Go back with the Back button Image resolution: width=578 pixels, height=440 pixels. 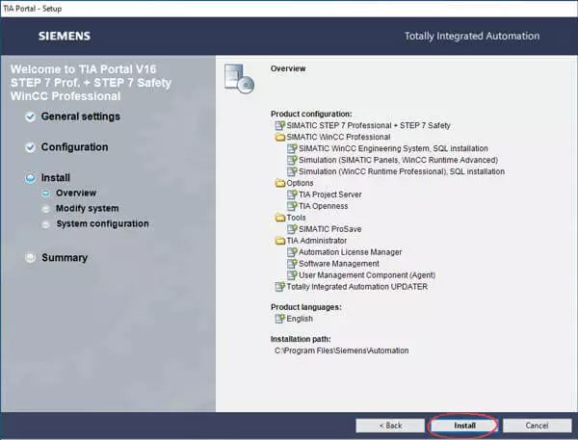389,425
